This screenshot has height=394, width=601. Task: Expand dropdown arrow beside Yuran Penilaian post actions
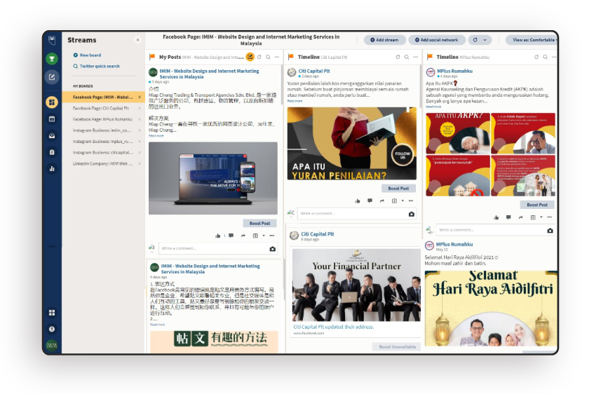(x=403, y=201)
